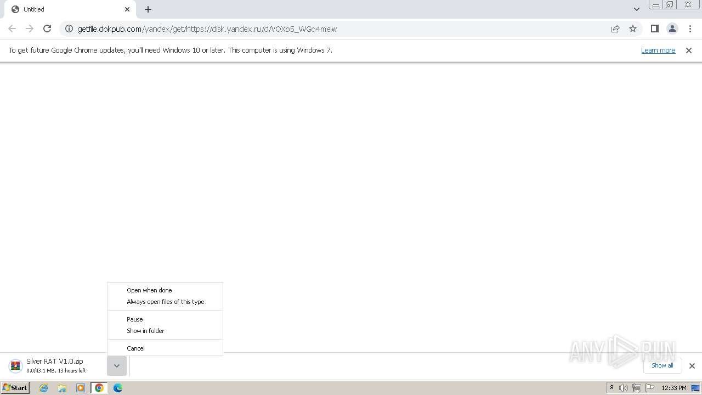Click the Show desktop button in the taskbar
702x395 pixels.
[x=696, y=388]
